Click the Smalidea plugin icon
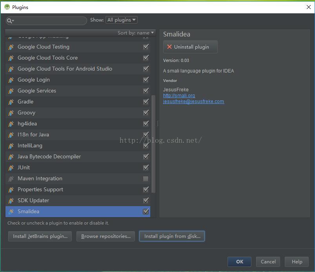The image size is (315, 272). pyautogui.click(x=11, y=212)
